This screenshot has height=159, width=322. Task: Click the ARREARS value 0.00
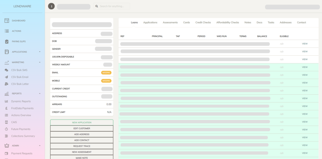(x=109, y=104)
